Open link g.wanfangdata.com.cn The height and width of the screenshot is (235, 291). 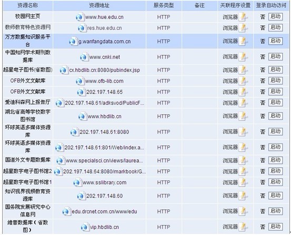click(105, 42)
